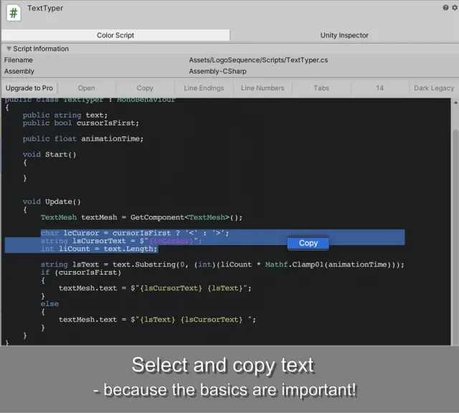
Task: Click the 'public bool cursorIsFirst;' code line
Action: tap(81, 123)
